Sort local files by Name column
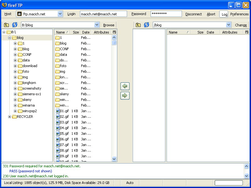The width and height of the screenshot is (251, 188). [x=62, y=32]
